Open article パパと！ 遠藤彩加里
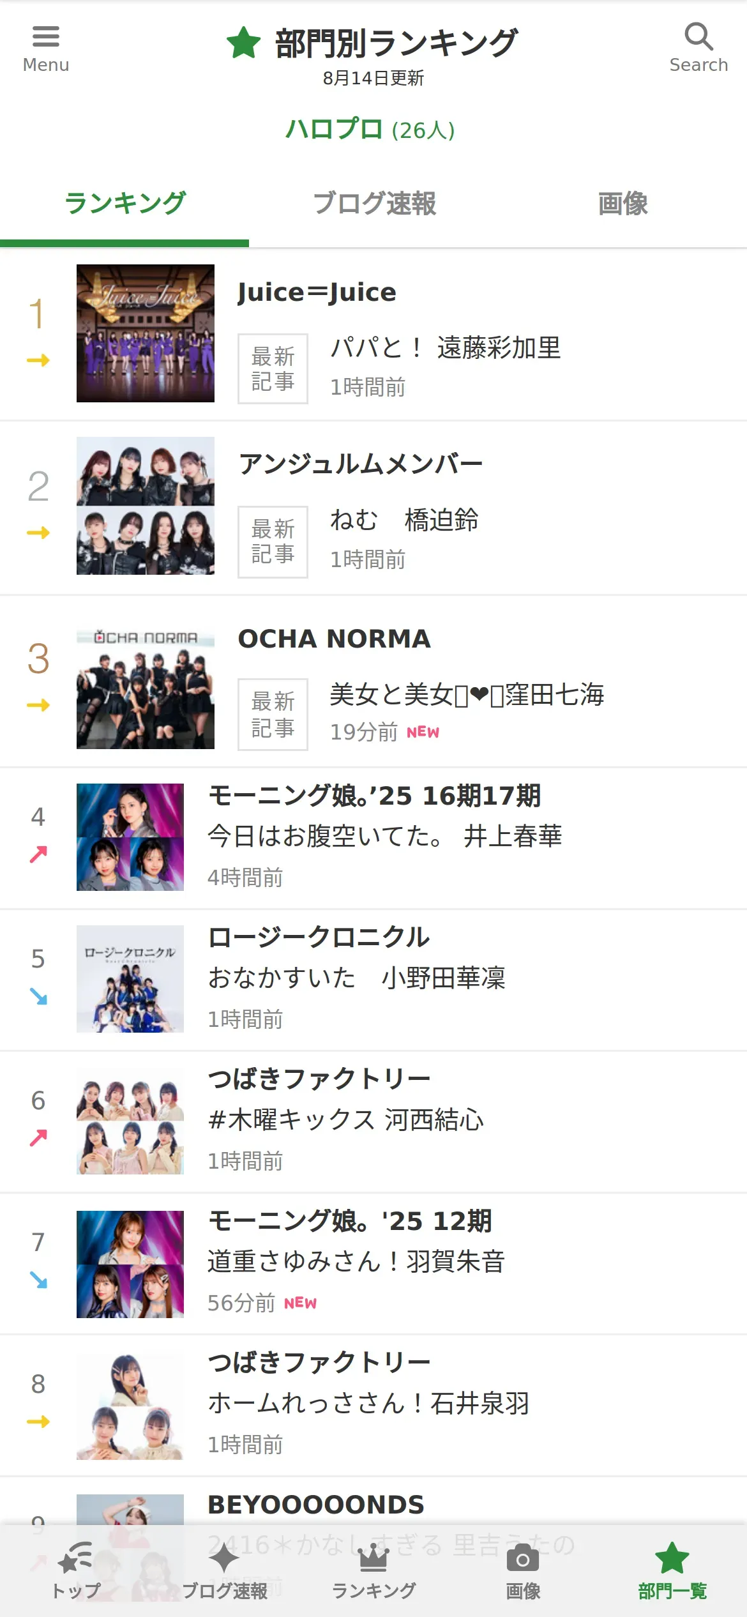This screenshot has height=1617, width=747. tap(445, 348)
